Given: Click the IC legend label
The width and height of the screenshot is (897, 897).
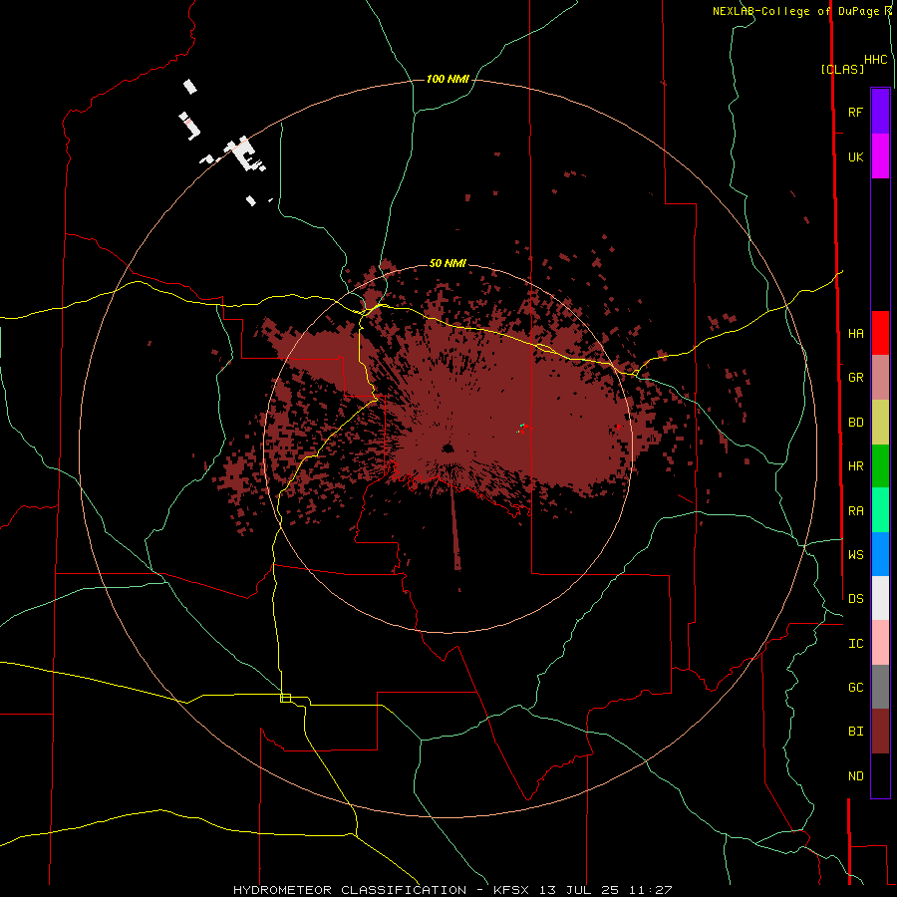Looking at the screenshot, I should pyautogui.click(x=855, y=644).
